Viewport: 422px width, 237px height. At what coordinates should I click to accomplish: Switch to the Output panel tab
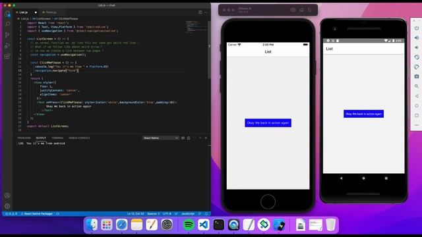tap(41, 138)
